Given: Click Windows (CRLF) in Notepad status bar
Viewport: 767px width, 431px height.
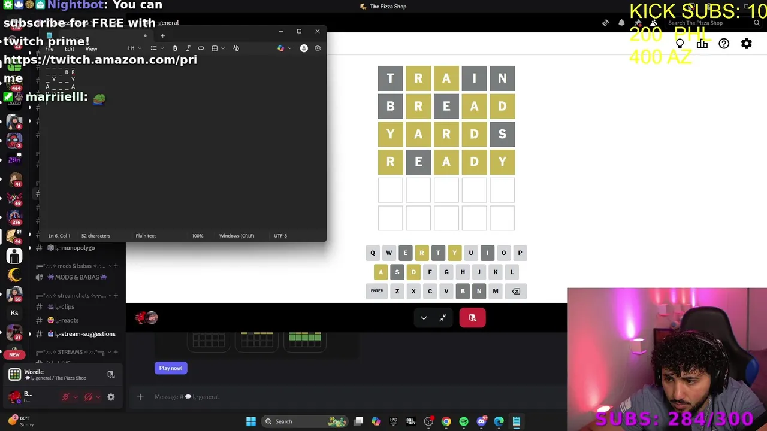Looking at the screenshot, I should click(x=237, y=236).
